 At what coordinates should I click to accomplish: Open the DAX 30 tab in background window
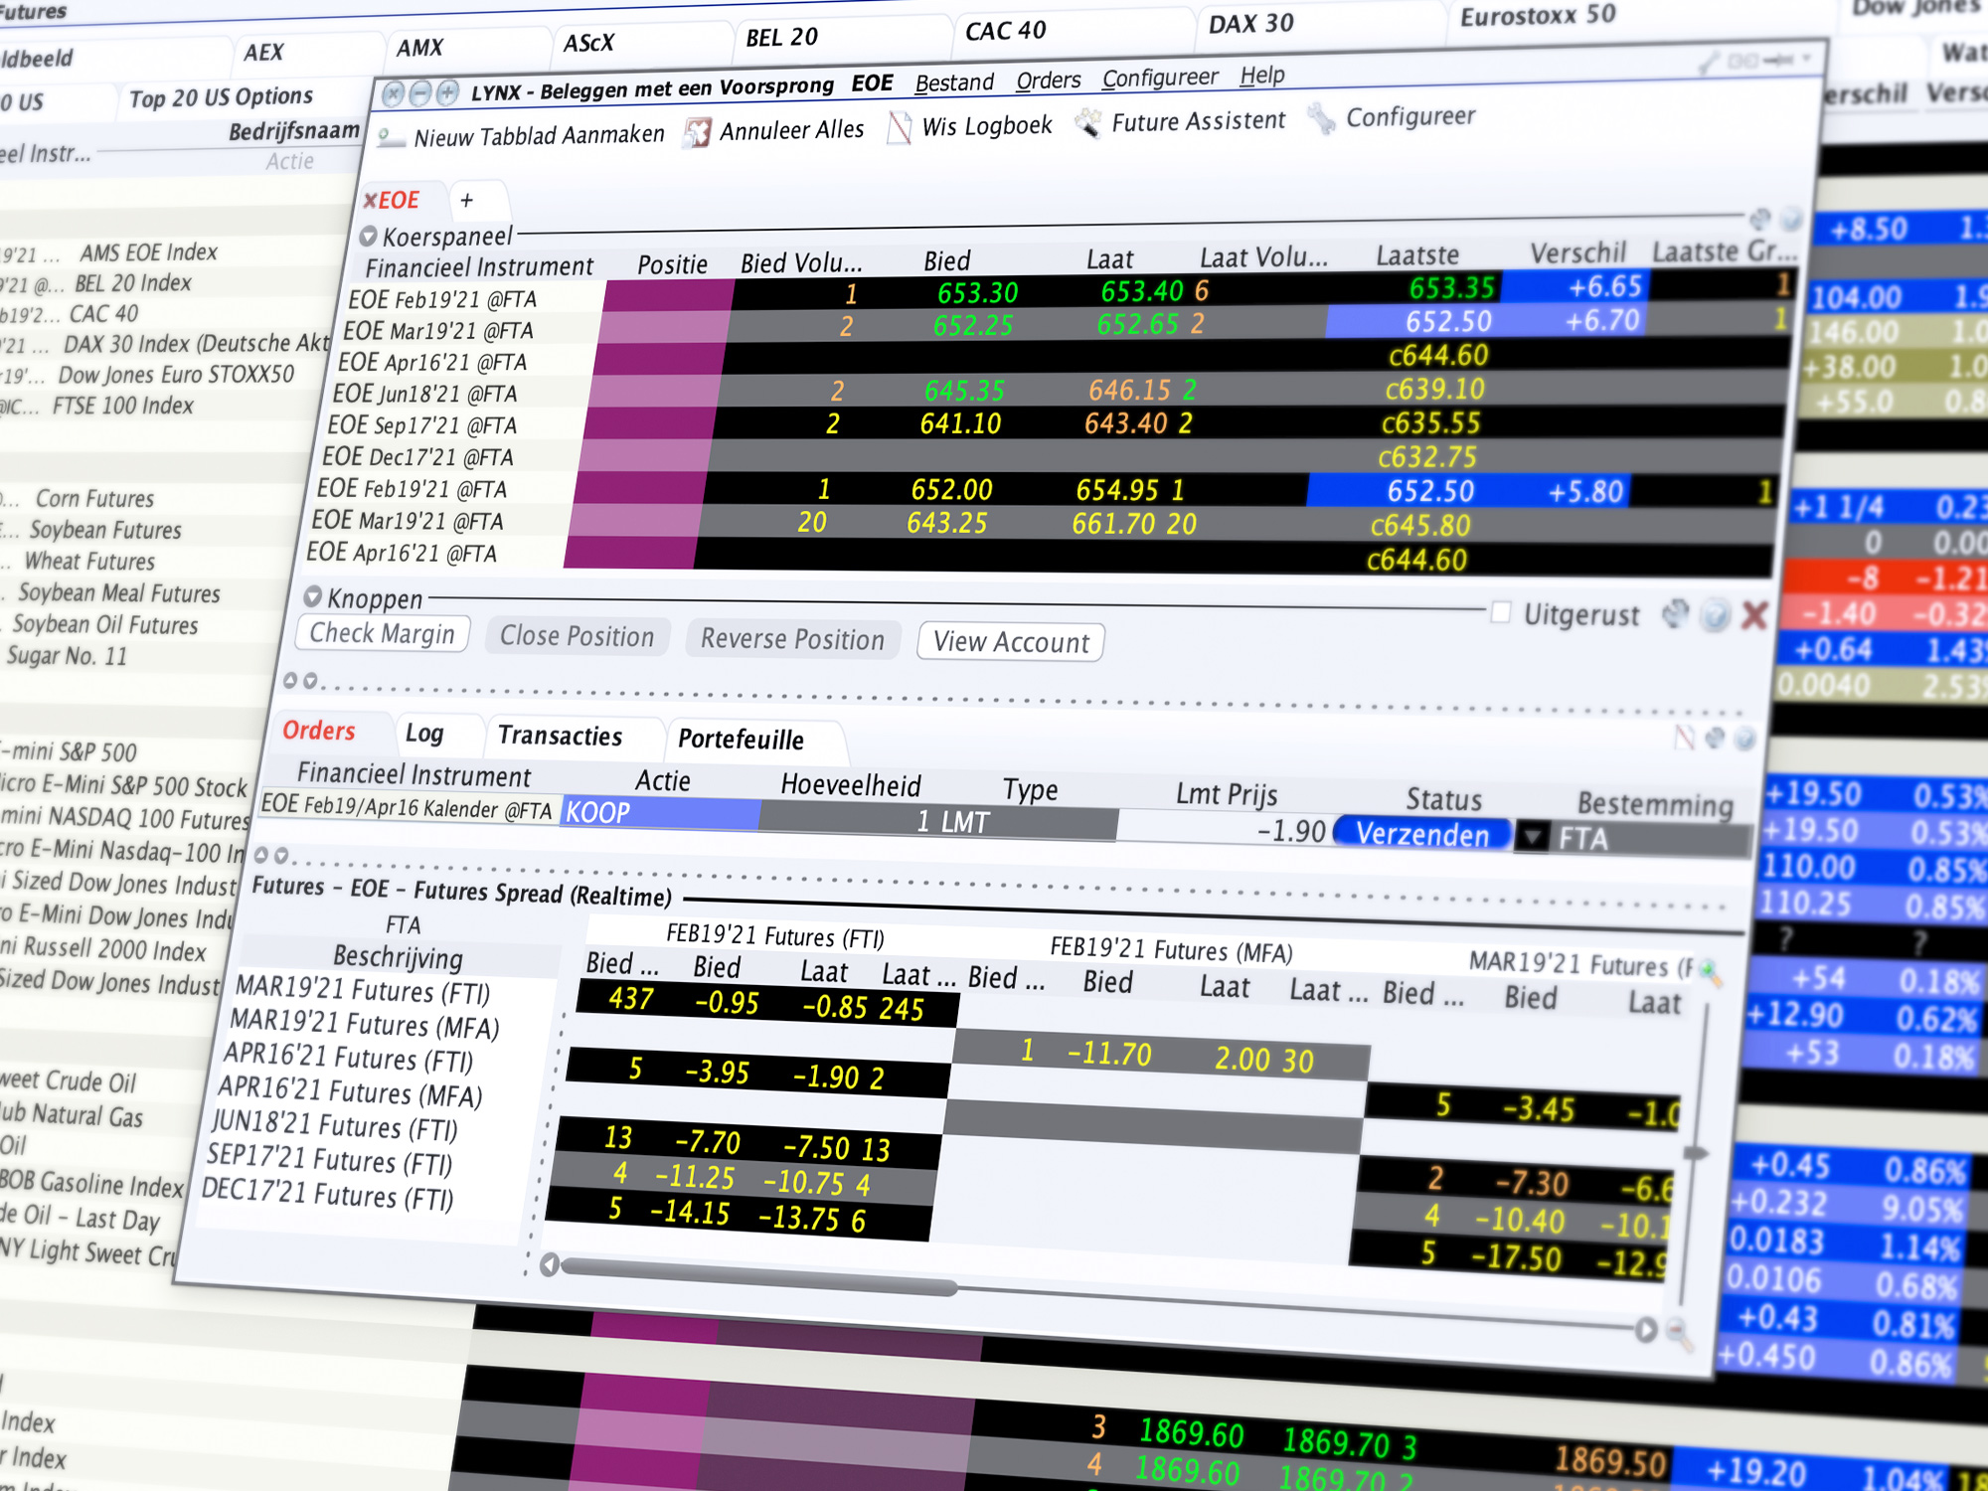[1250, 23]
